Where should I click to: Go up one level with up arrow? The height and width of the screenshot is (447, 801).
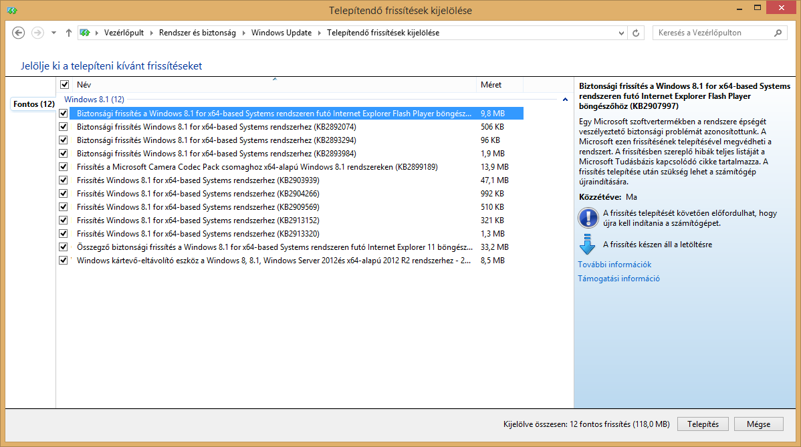[68, 33]
